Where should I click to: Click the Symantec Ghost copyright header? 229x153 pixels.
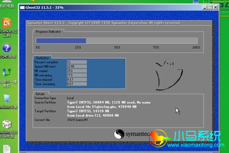coord(104,23)
